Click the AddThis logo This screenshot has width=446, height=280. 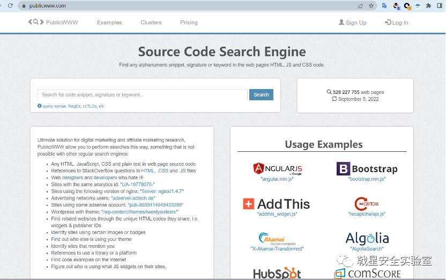pos(276,204)
